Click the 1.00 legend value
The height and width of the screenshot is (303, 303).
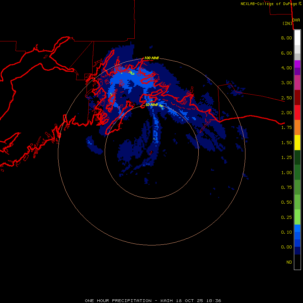[x=287, y=173]
